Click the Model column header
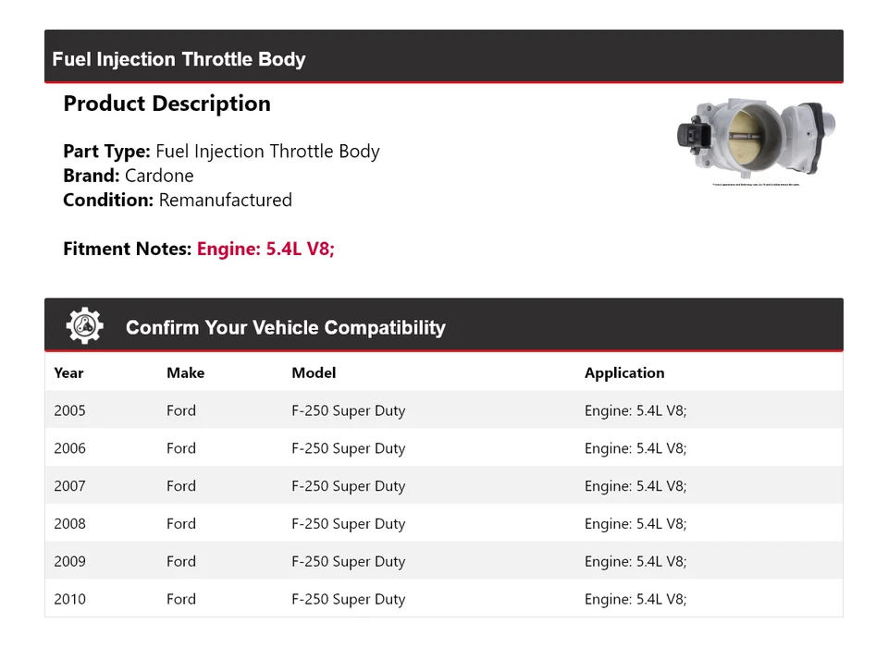 314,372
